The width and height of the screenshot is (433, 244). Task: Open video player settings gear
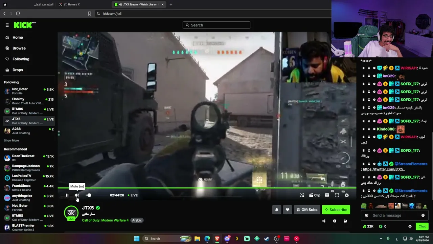tap(347, 195)
